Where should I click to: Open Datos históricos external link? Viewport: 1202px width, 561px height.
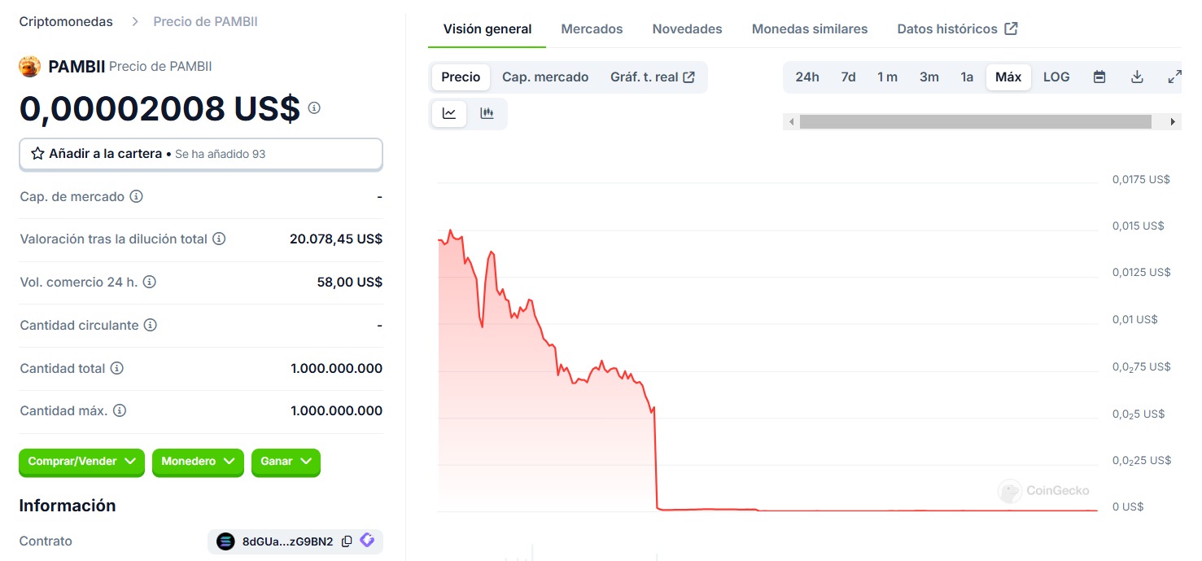[957, 29]
